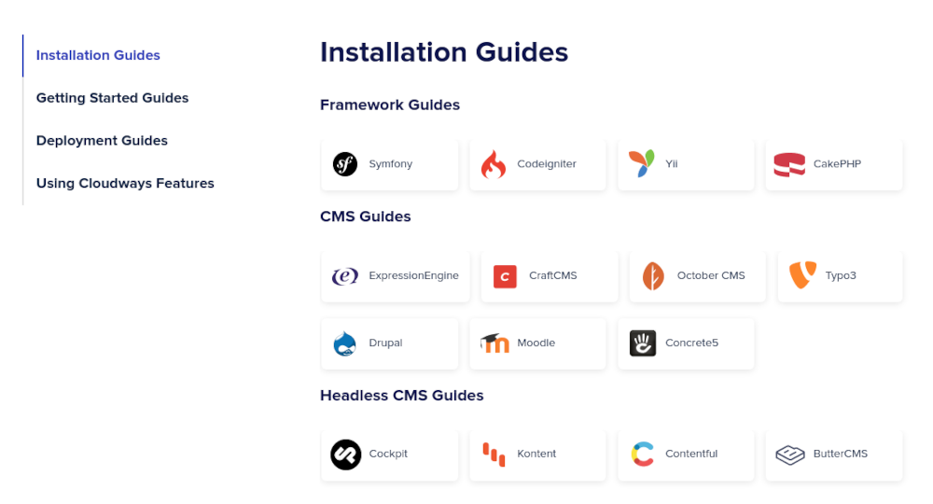
Task: Click the red CraftCMS icon
Action: 505,276
